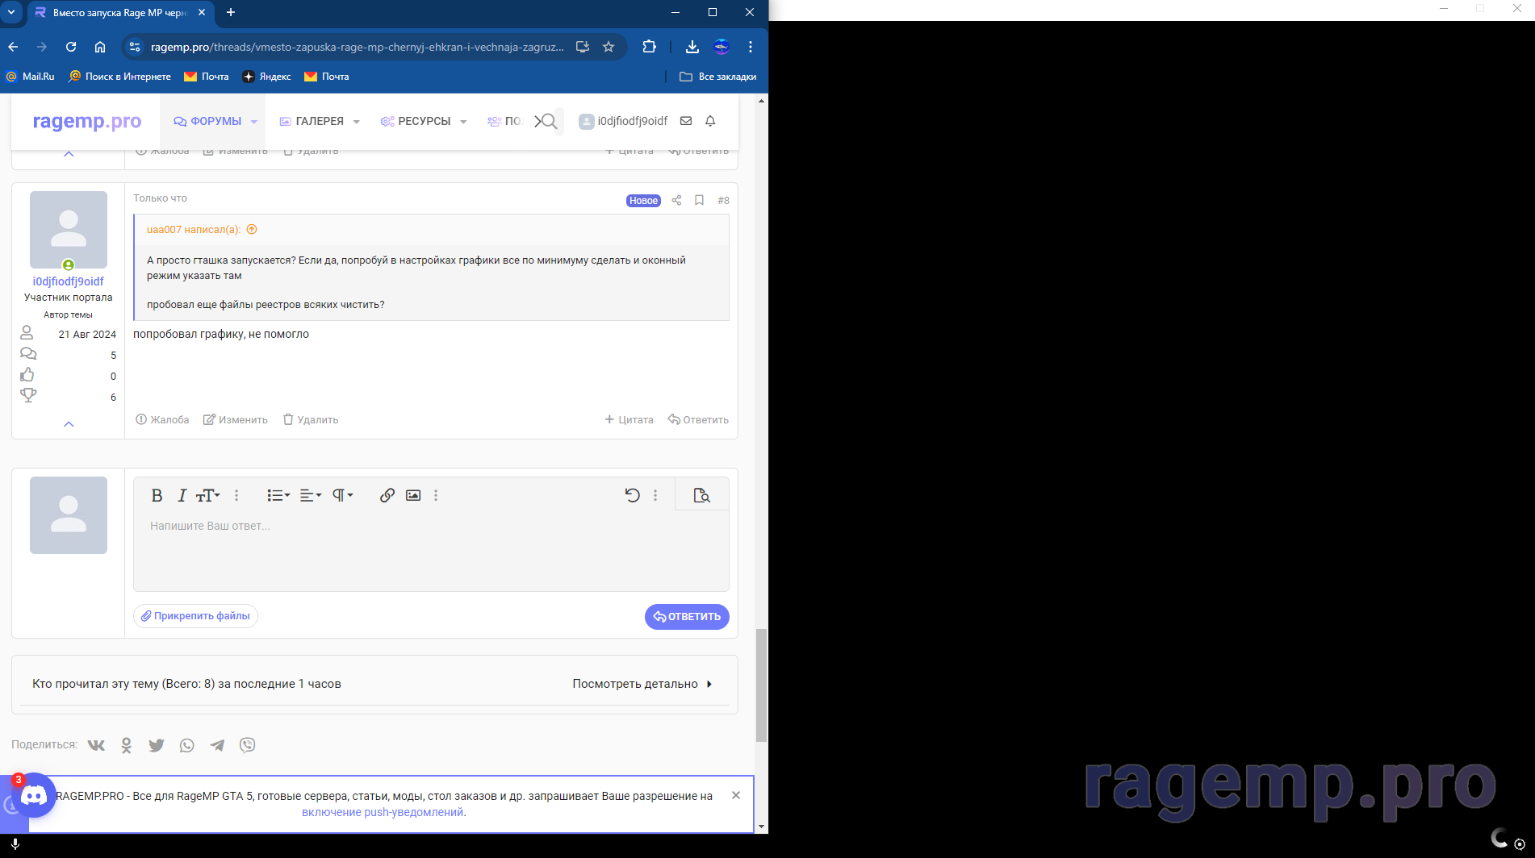Image resolution: width=1535 pixels, height=858 pixels.
Task: Share the thread on Telegram
Action: [217, 745]
